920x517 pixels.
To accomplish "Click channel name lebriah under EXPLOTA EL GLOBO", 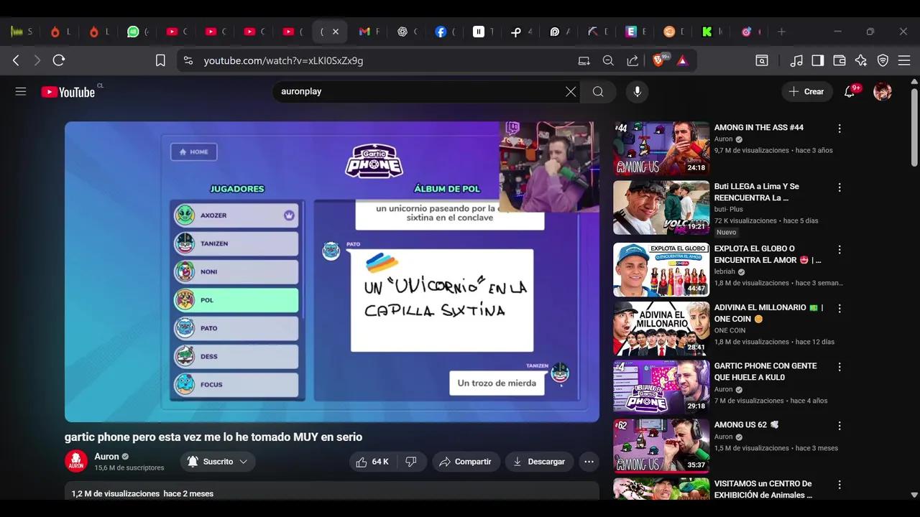I will 724,271.
